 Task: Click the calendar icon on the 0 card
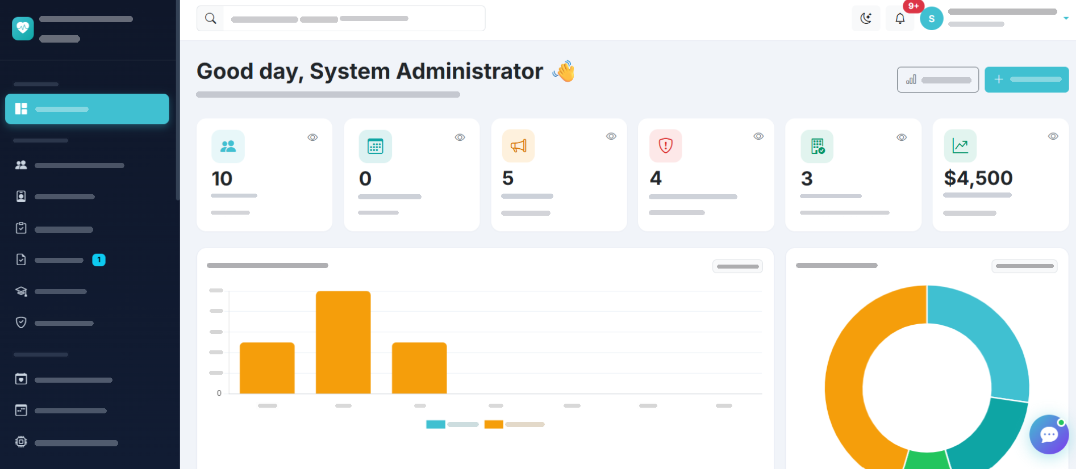coord(376,146)
